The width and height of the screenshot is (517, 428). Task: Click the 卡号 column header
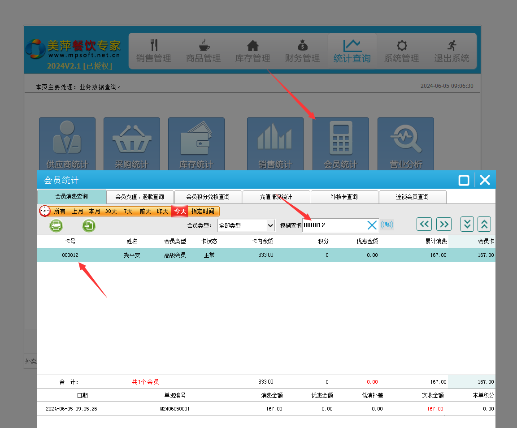(70, 241)
